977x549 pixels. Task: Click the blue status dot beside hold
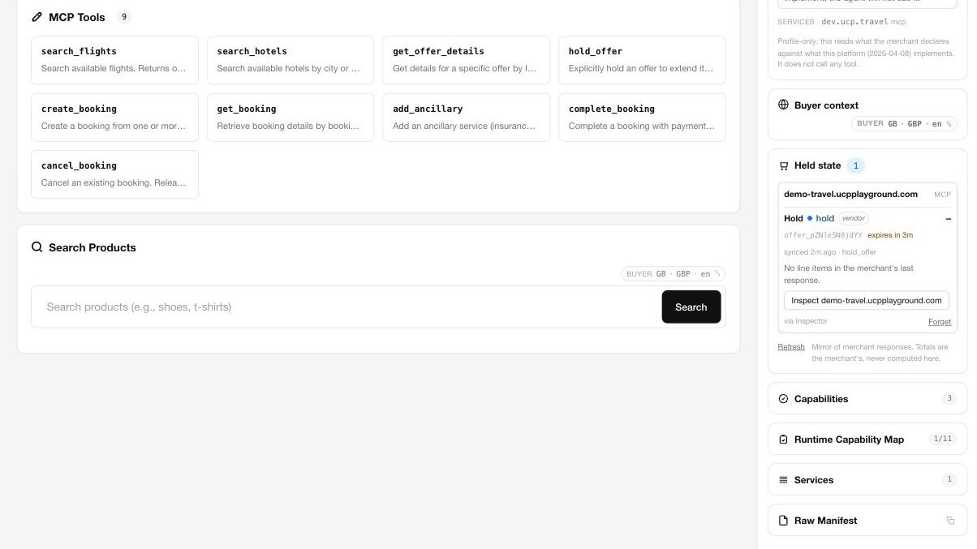point(810,218)
